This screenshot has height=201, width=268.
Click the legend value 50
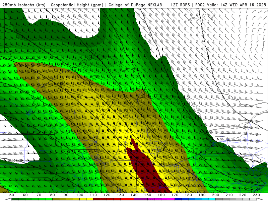pos(12,195)
